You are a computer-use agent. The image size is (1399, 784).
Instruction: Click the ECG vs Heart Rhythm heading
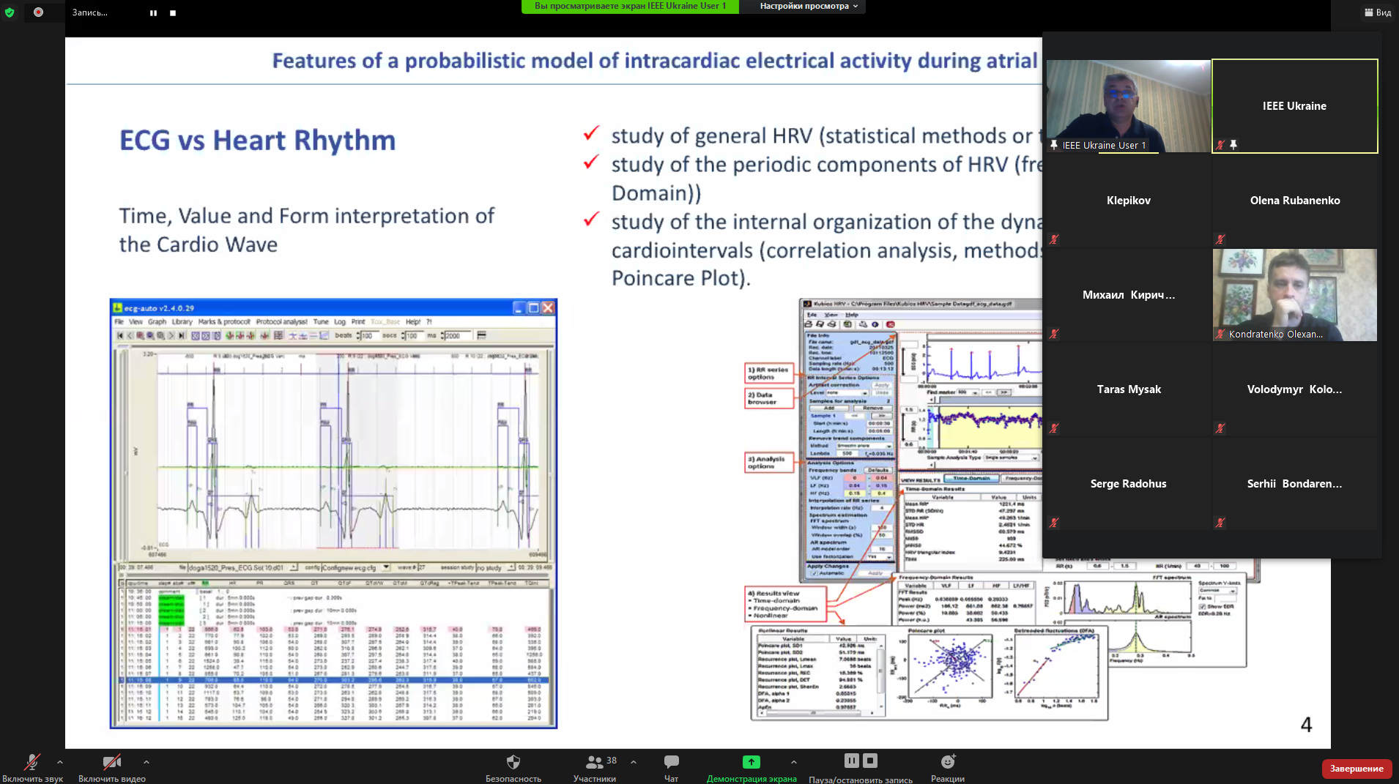tap(257, 141)
